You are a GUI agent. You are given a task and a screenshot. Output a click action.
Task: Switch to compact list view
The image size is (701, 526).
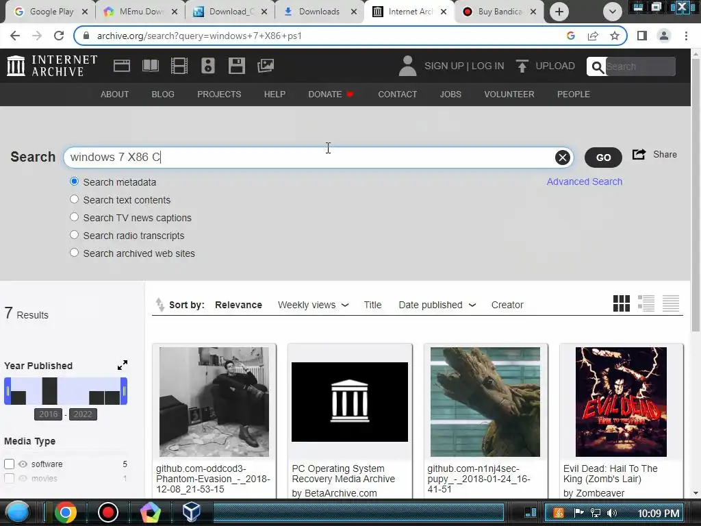671,303
